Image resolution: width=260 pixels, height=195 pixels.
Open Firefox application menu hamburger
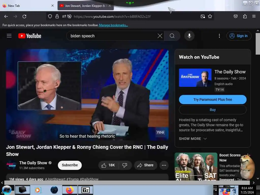[x=254, y=16]
